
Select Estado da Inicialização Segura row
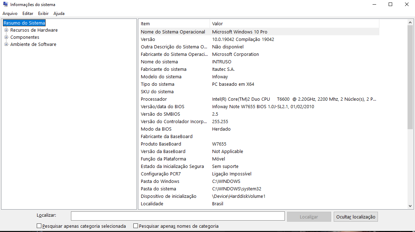[260, 166]
